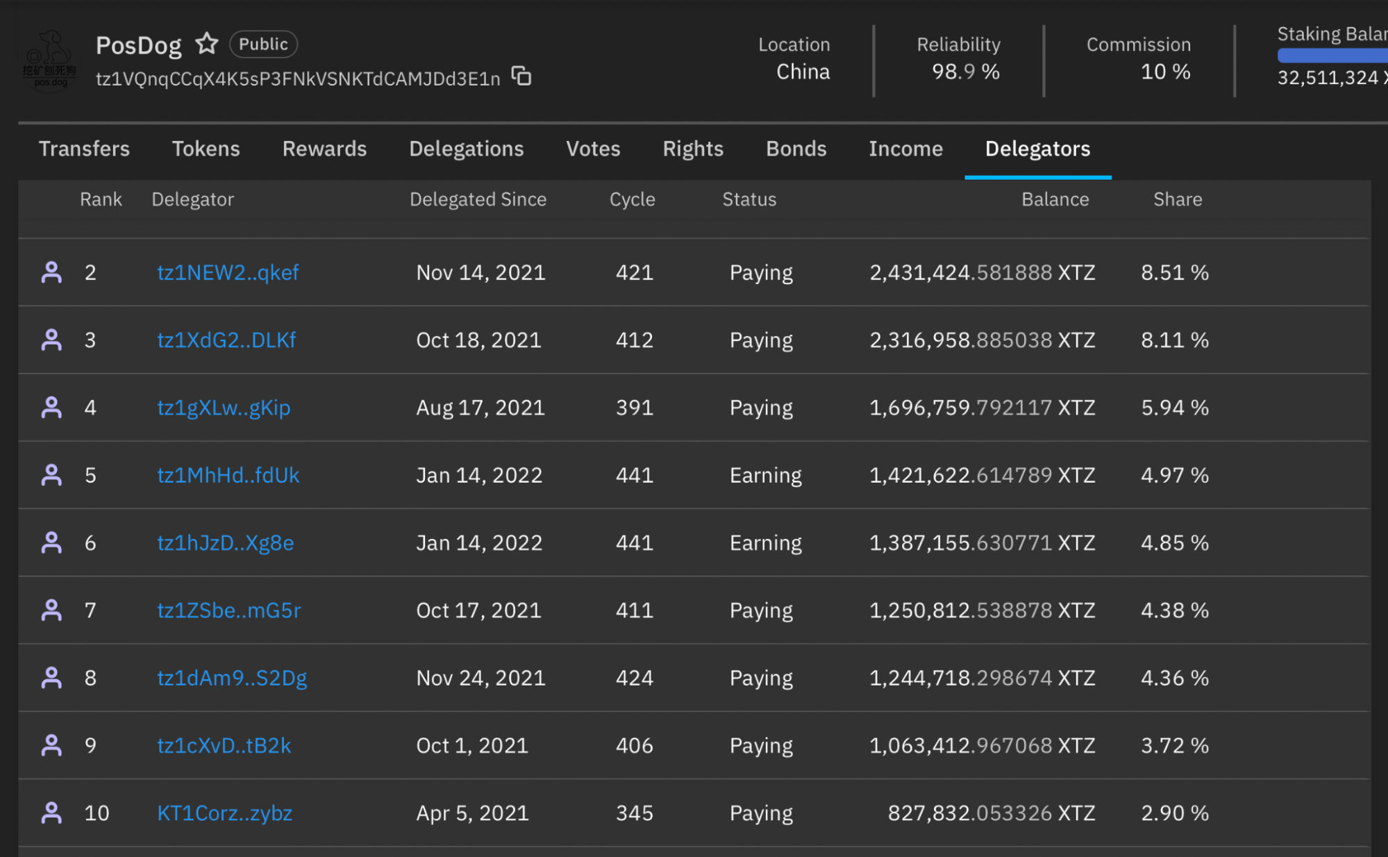The width and height of the screenshot is (1388, 857).
Task: Open the Rewards tab
Action: coord(324,149)
